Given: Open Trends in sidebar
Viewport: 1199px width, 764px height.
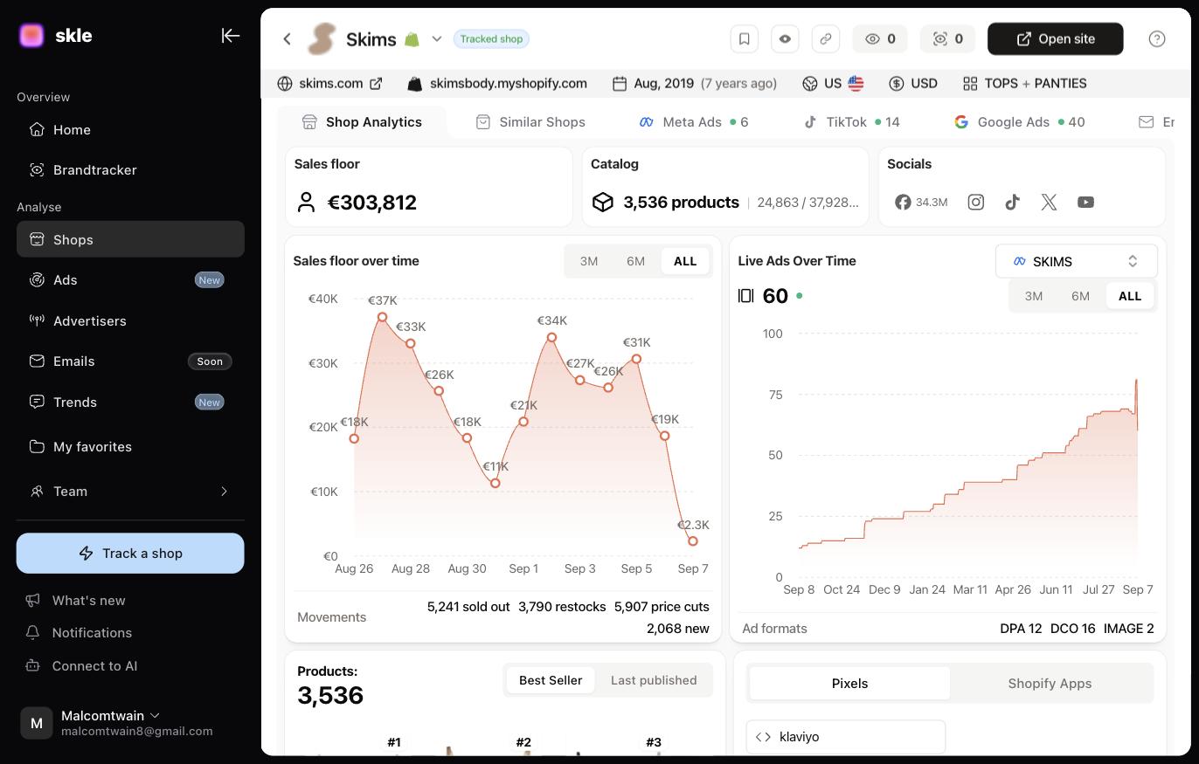Looking at the screenshot, I should pyautogui.click(x=130, y=403).
